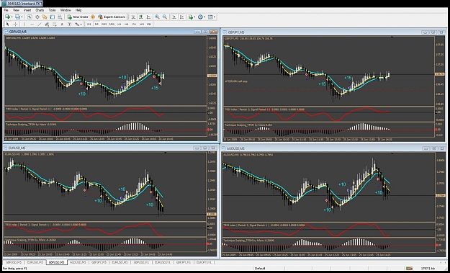Viewport: 450px width, 273px height.
Task: Open the Tools menu
Action: (x=53, y=10)
